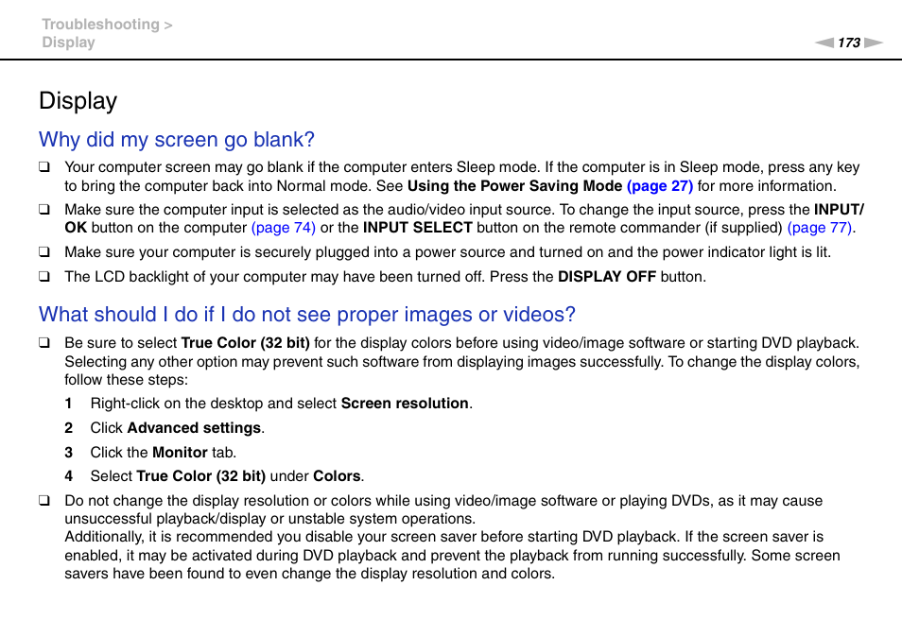
Task: Click 'Using the Power Saving Mode' text
Action: tap(515, 185)
